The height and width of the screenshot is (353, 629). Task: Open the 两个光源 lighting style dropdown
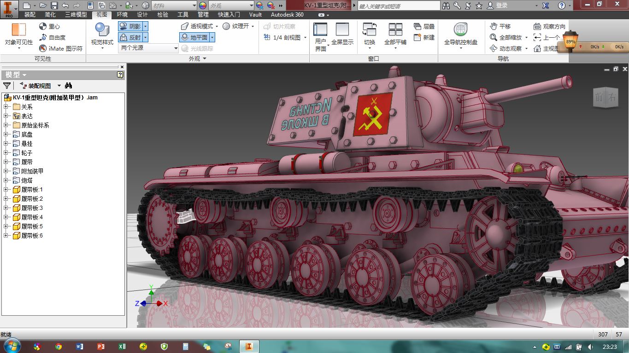coord(149,48)
